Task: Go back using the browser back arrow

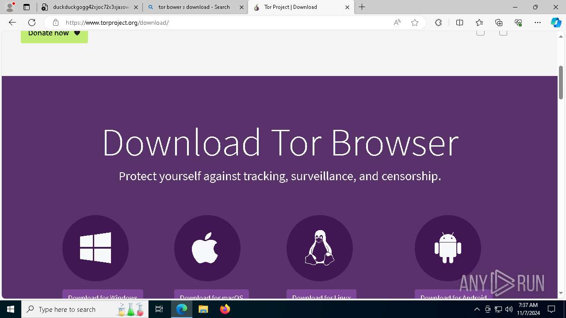Action: [x=12, y=23]
